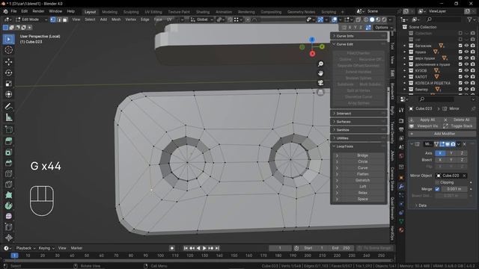Hide the КАПОТ collection eye icon
Screen dimensions: 479x269
point(466,76)
